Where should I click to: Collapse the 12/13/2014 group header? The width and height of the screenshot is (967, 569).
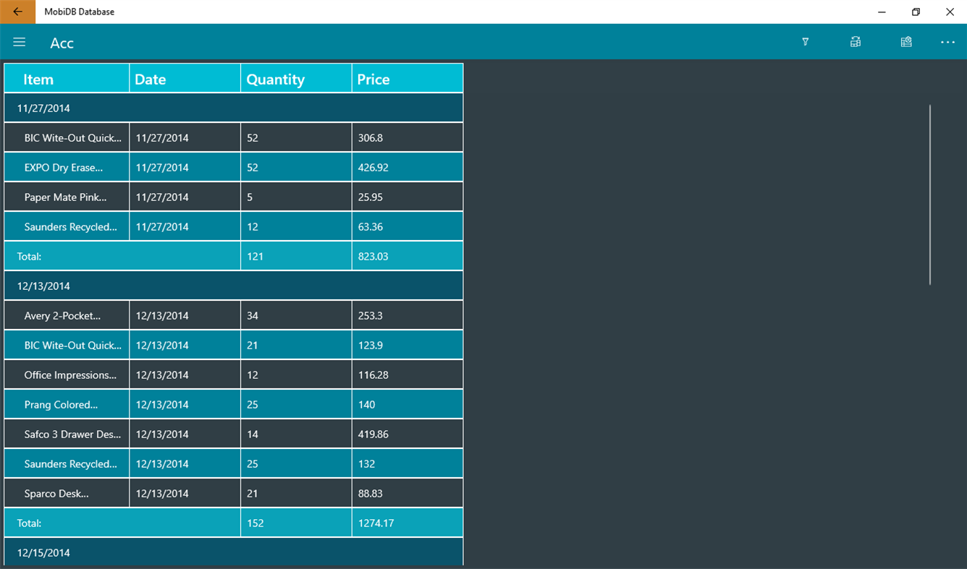tap(234, 286)
